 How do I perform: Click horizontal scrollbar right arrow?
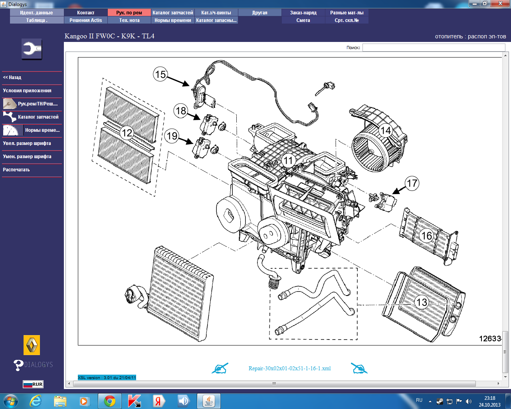(498, 383)
